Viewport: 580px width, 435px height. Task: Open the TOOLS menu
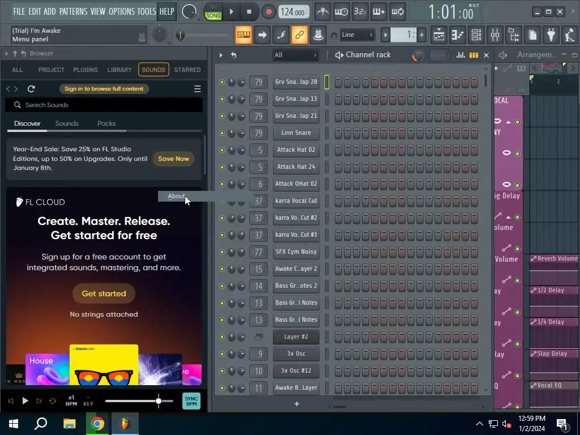coord(147,12)
